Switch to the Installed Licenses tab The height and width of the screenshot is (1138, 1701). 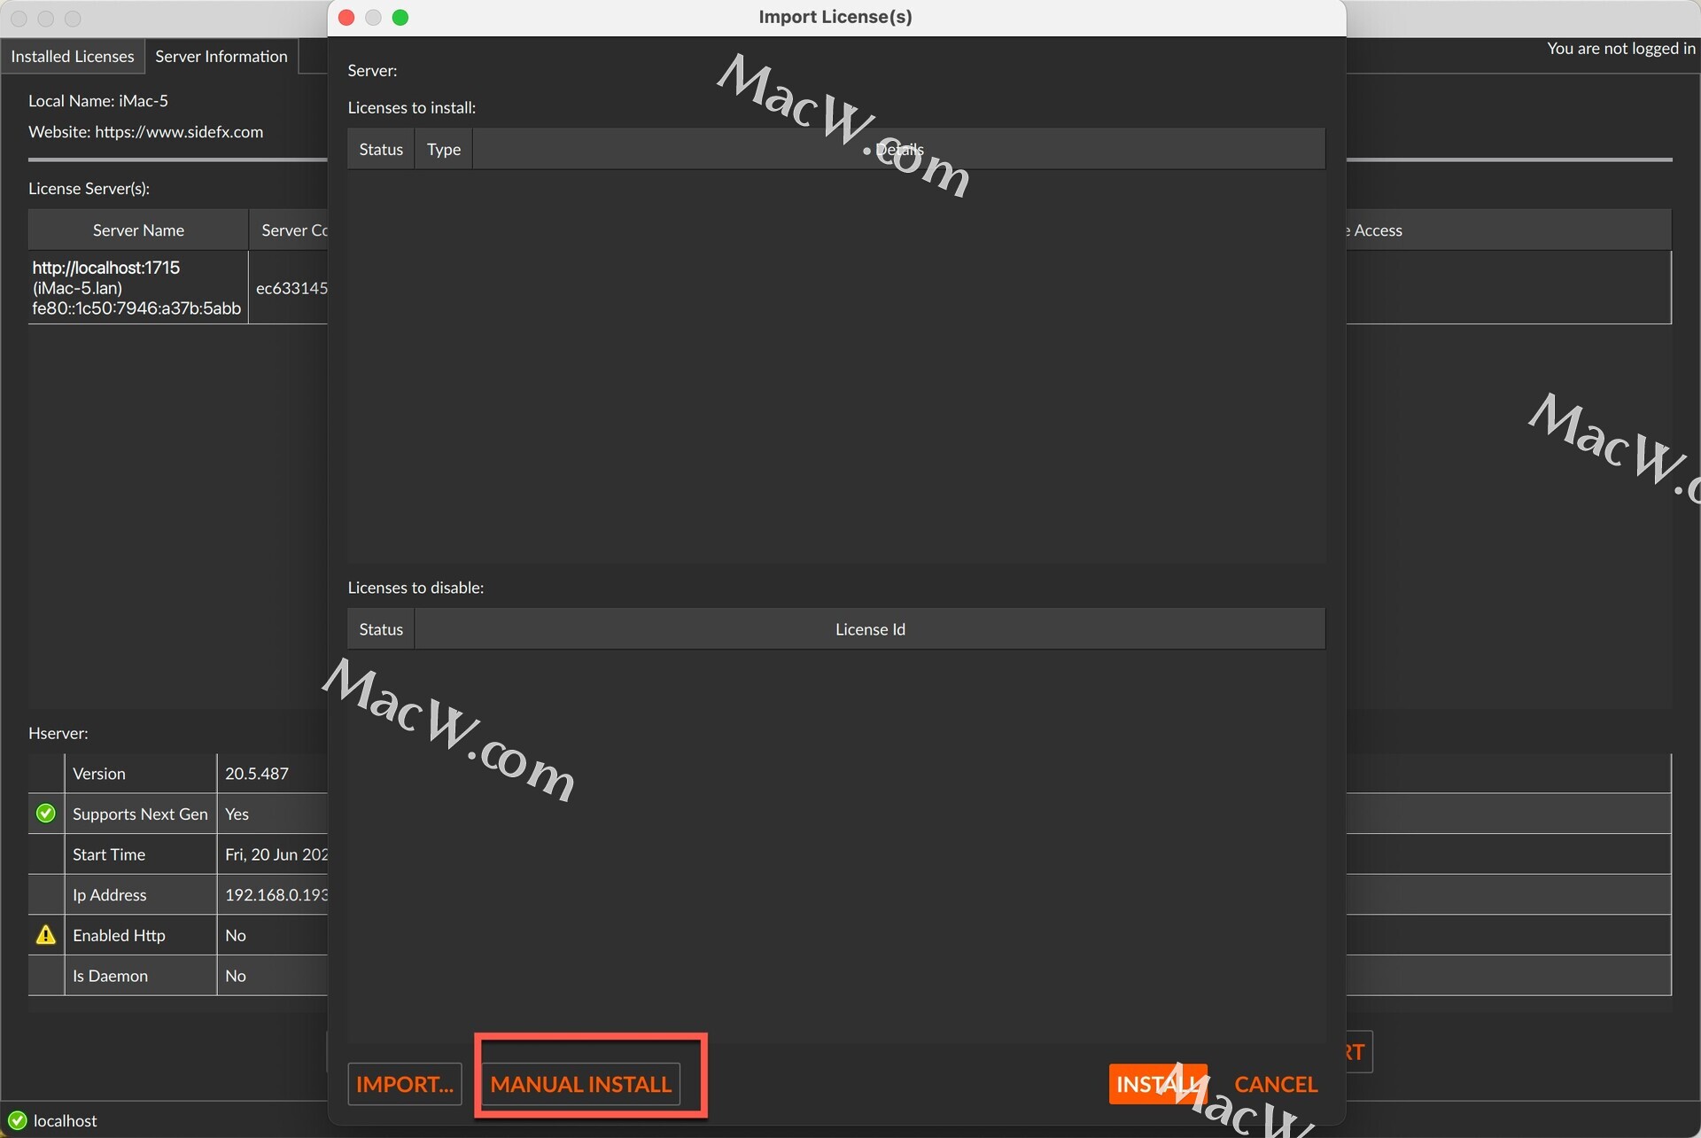(73, 56)
